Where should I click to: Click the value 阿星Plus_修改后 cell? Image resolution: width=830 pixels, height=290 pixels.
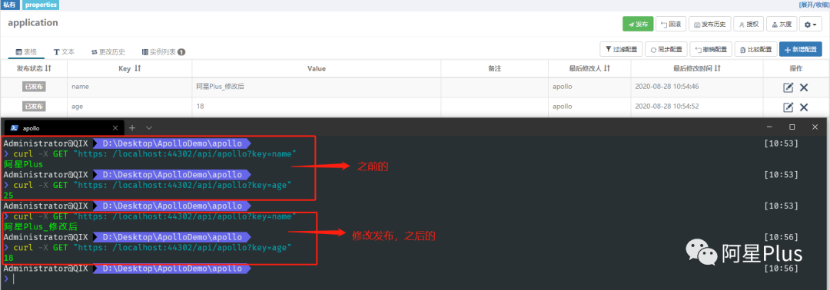317,87
